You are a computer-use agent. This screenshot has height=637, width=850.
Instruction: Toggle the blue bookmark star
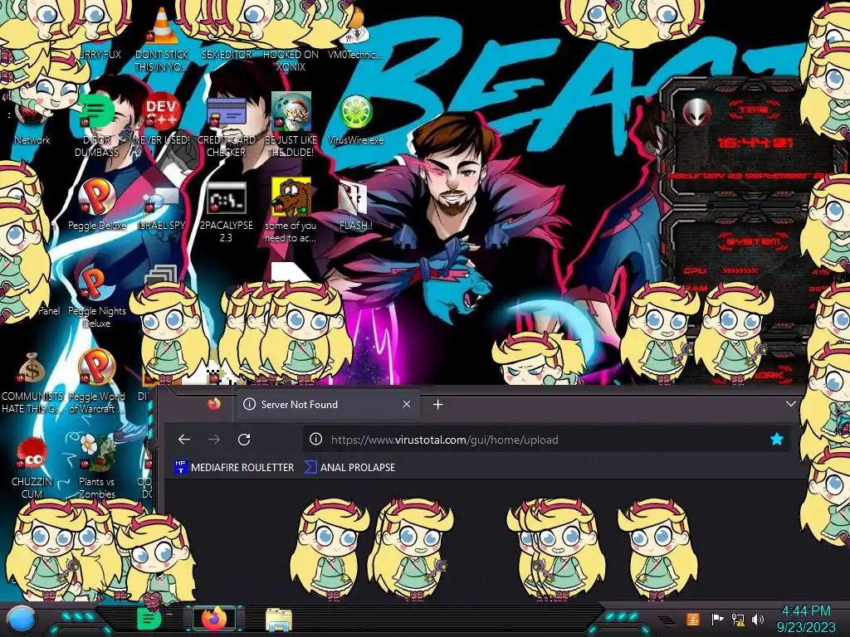(x=776, y=440)
